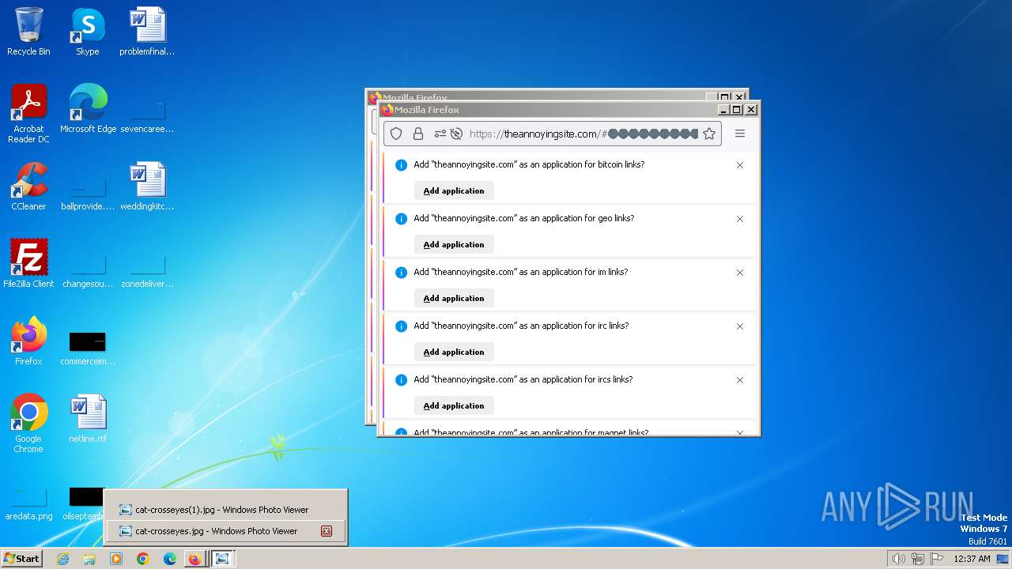Image resolution: width=1012 pixels, height=569 pixels.
Task: Click the site security padlock icon
Action: coord(418,134)
